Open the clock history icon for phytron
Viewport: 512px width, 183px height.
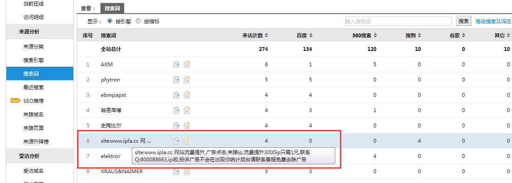(187, 80)
